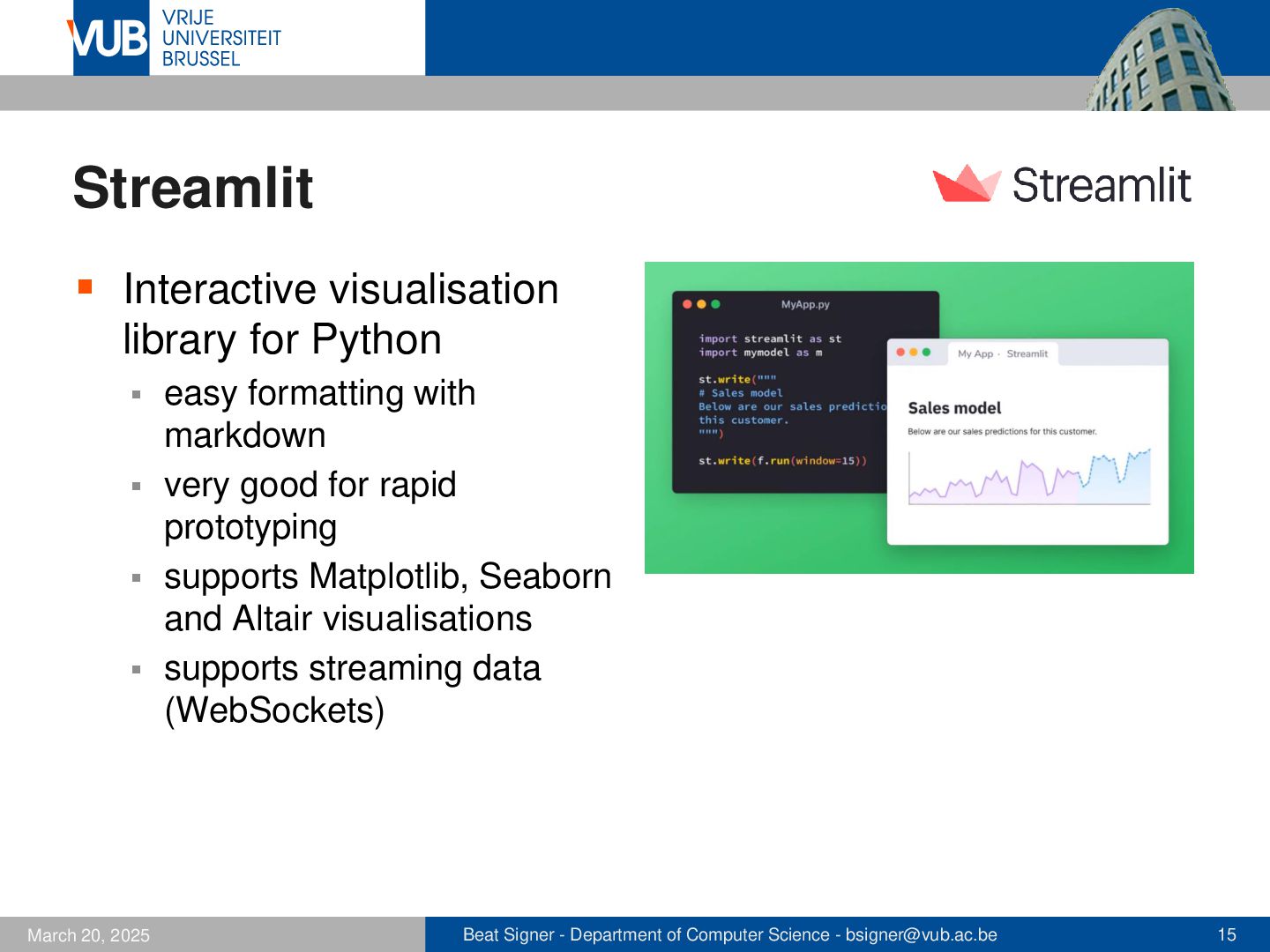Viewport: 1270px width, 952px height.
Task: Click 'supports streaming data (WebSockets)' bullet
Action: [x=353, y=689]
